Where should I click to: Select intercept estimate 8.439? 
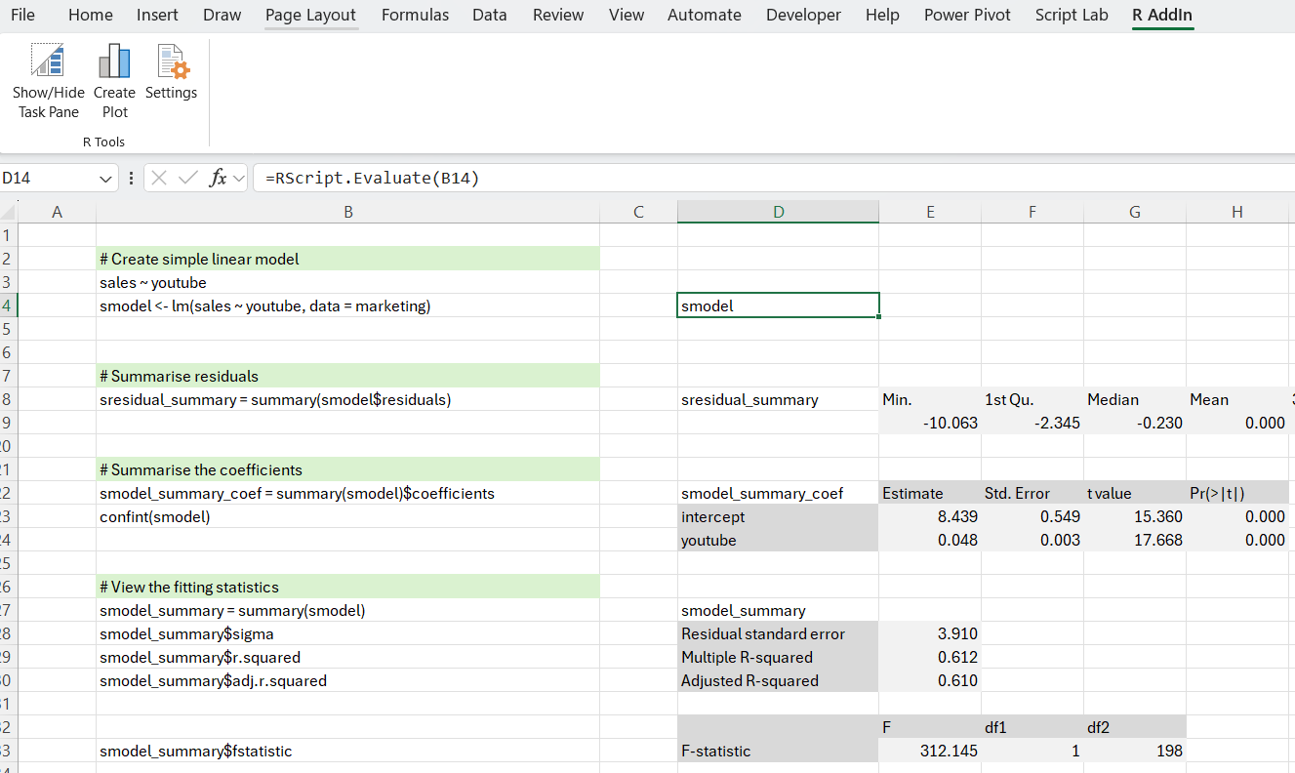click(x=930, y=516)
